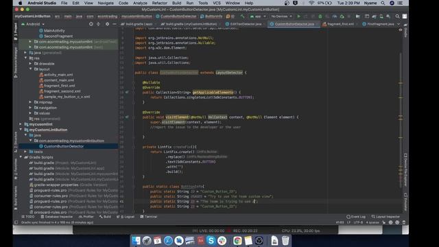Screen dimensions: 439x247
Task: Collapse the res folder
Action: click(26, 58)
